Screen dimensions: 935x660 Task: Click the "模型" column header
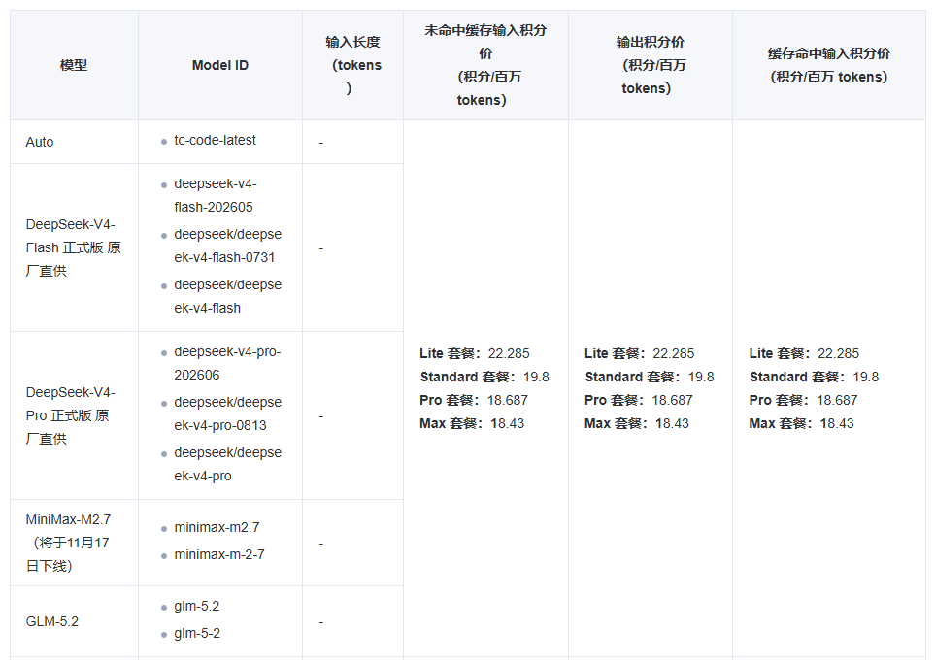click(x=74, y=65)
